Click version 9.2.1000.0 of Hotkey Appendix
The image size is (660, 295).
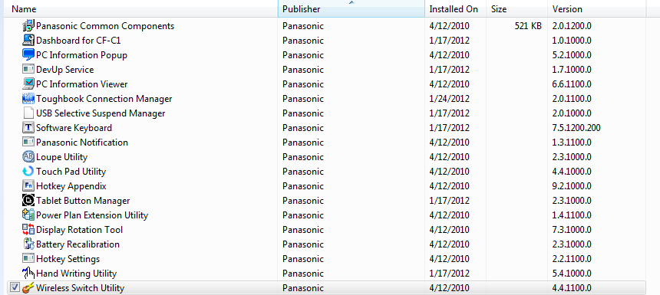pyautogui.click(x=572, y=185)
